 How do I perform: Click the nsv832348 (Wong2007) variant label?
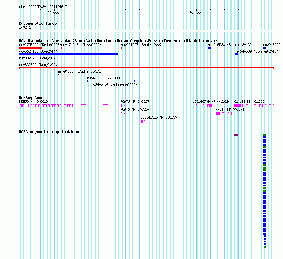point(38,58)
